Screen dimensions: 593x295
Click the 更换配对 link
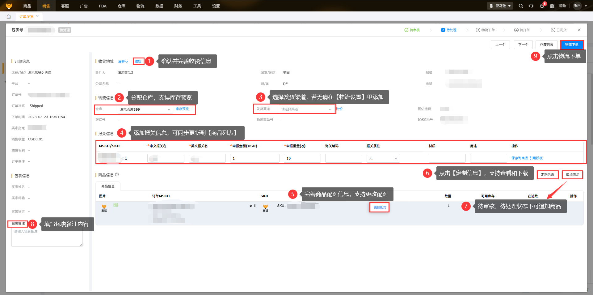[380, 207]
